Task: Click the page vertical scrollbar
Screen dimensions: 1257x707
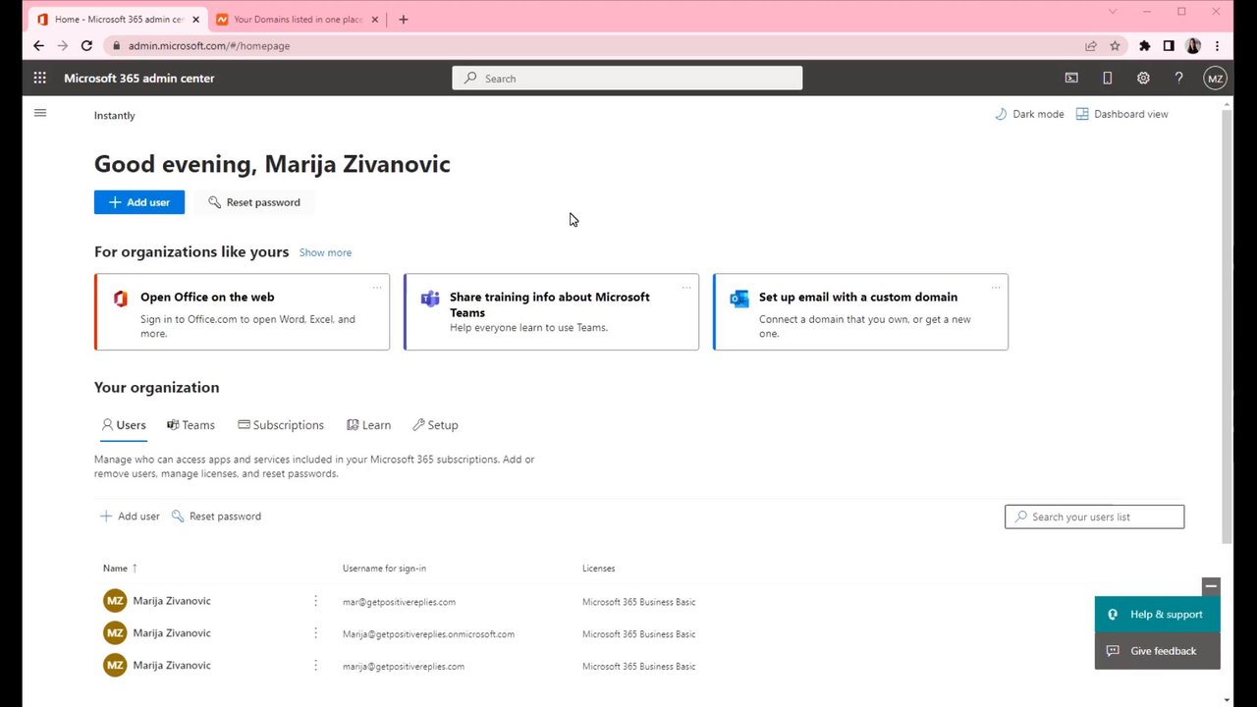Action: 1226,327
